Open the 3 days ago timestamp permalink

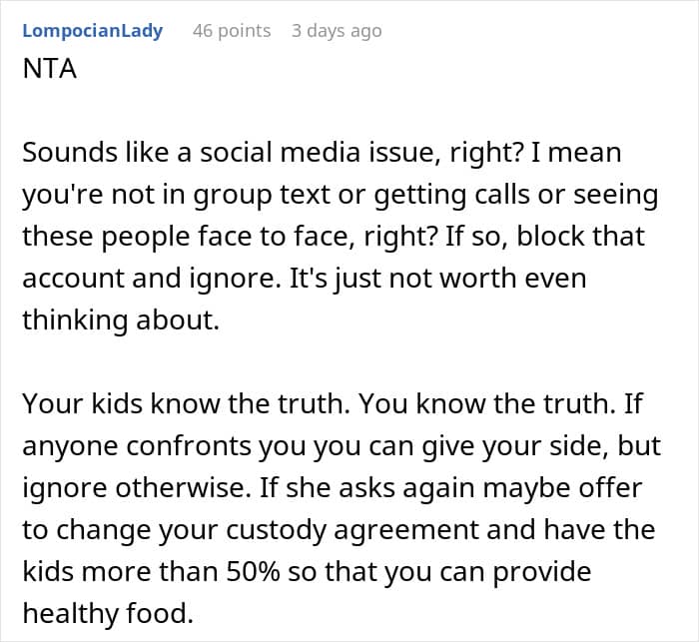[x=337, y=31]
